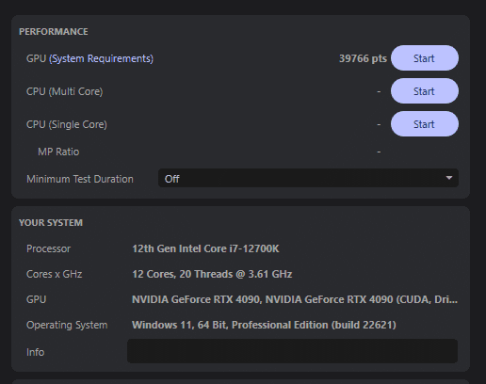Viewport: 486px width, 384px height.
Task: Open the Minimum Test Duration dropdown
Action: 308,178
